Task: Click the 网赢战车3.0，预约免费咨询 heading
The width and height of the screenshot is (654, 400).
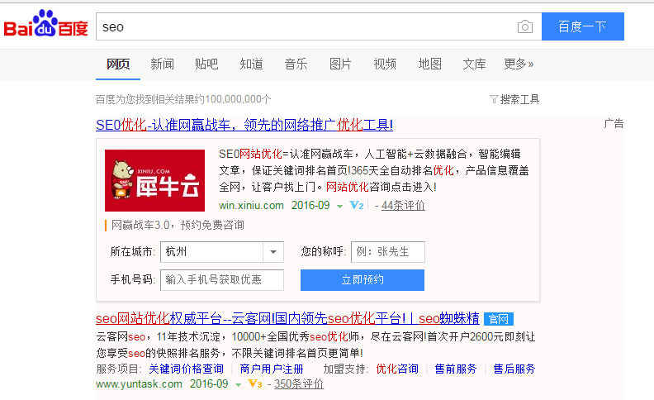Action: coord(178,225)
